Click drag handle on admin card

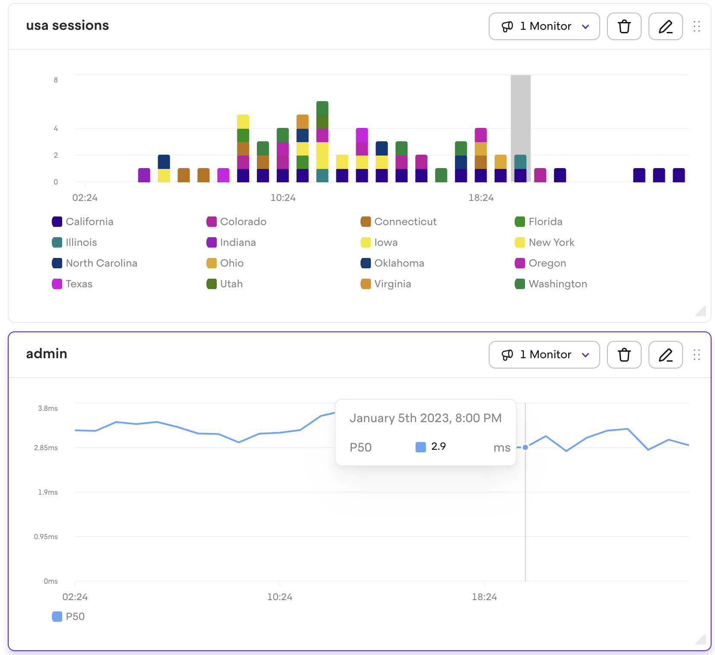coord(696,355)
